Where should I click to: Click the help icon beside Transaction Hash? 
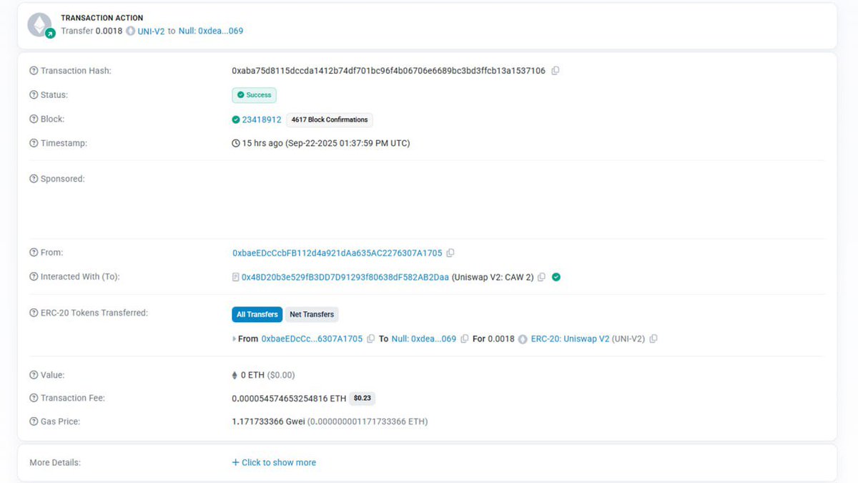click(x=34, y=71)
